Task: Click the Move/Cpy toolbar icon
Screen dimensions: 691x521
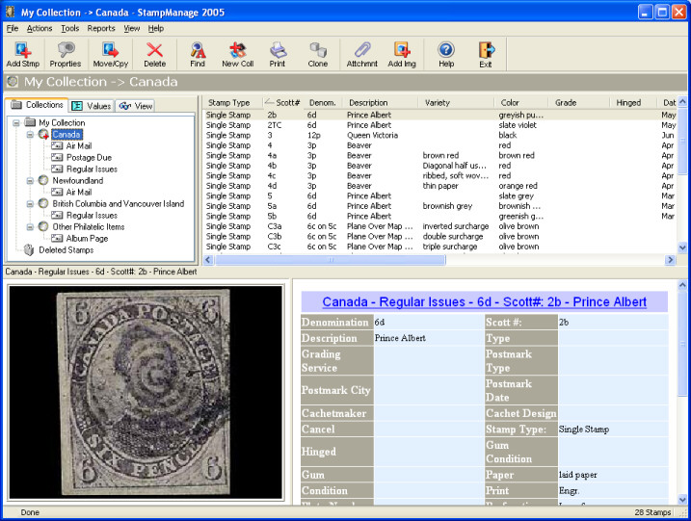Action: pyautogui.click(x=110, y=54)
